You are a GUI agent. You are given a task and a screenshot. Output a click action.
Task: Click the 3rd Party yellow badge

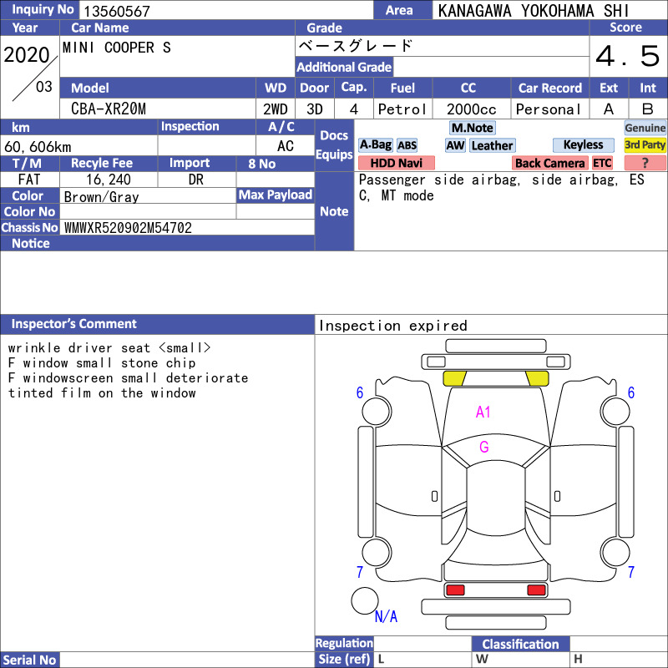pyautogui.click(x=645, y=144)
